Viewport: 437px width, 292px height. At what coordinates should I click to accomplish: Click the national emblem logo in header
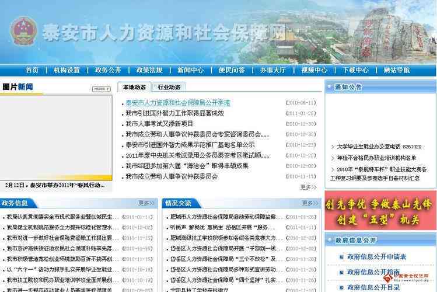tap(23, 31)
